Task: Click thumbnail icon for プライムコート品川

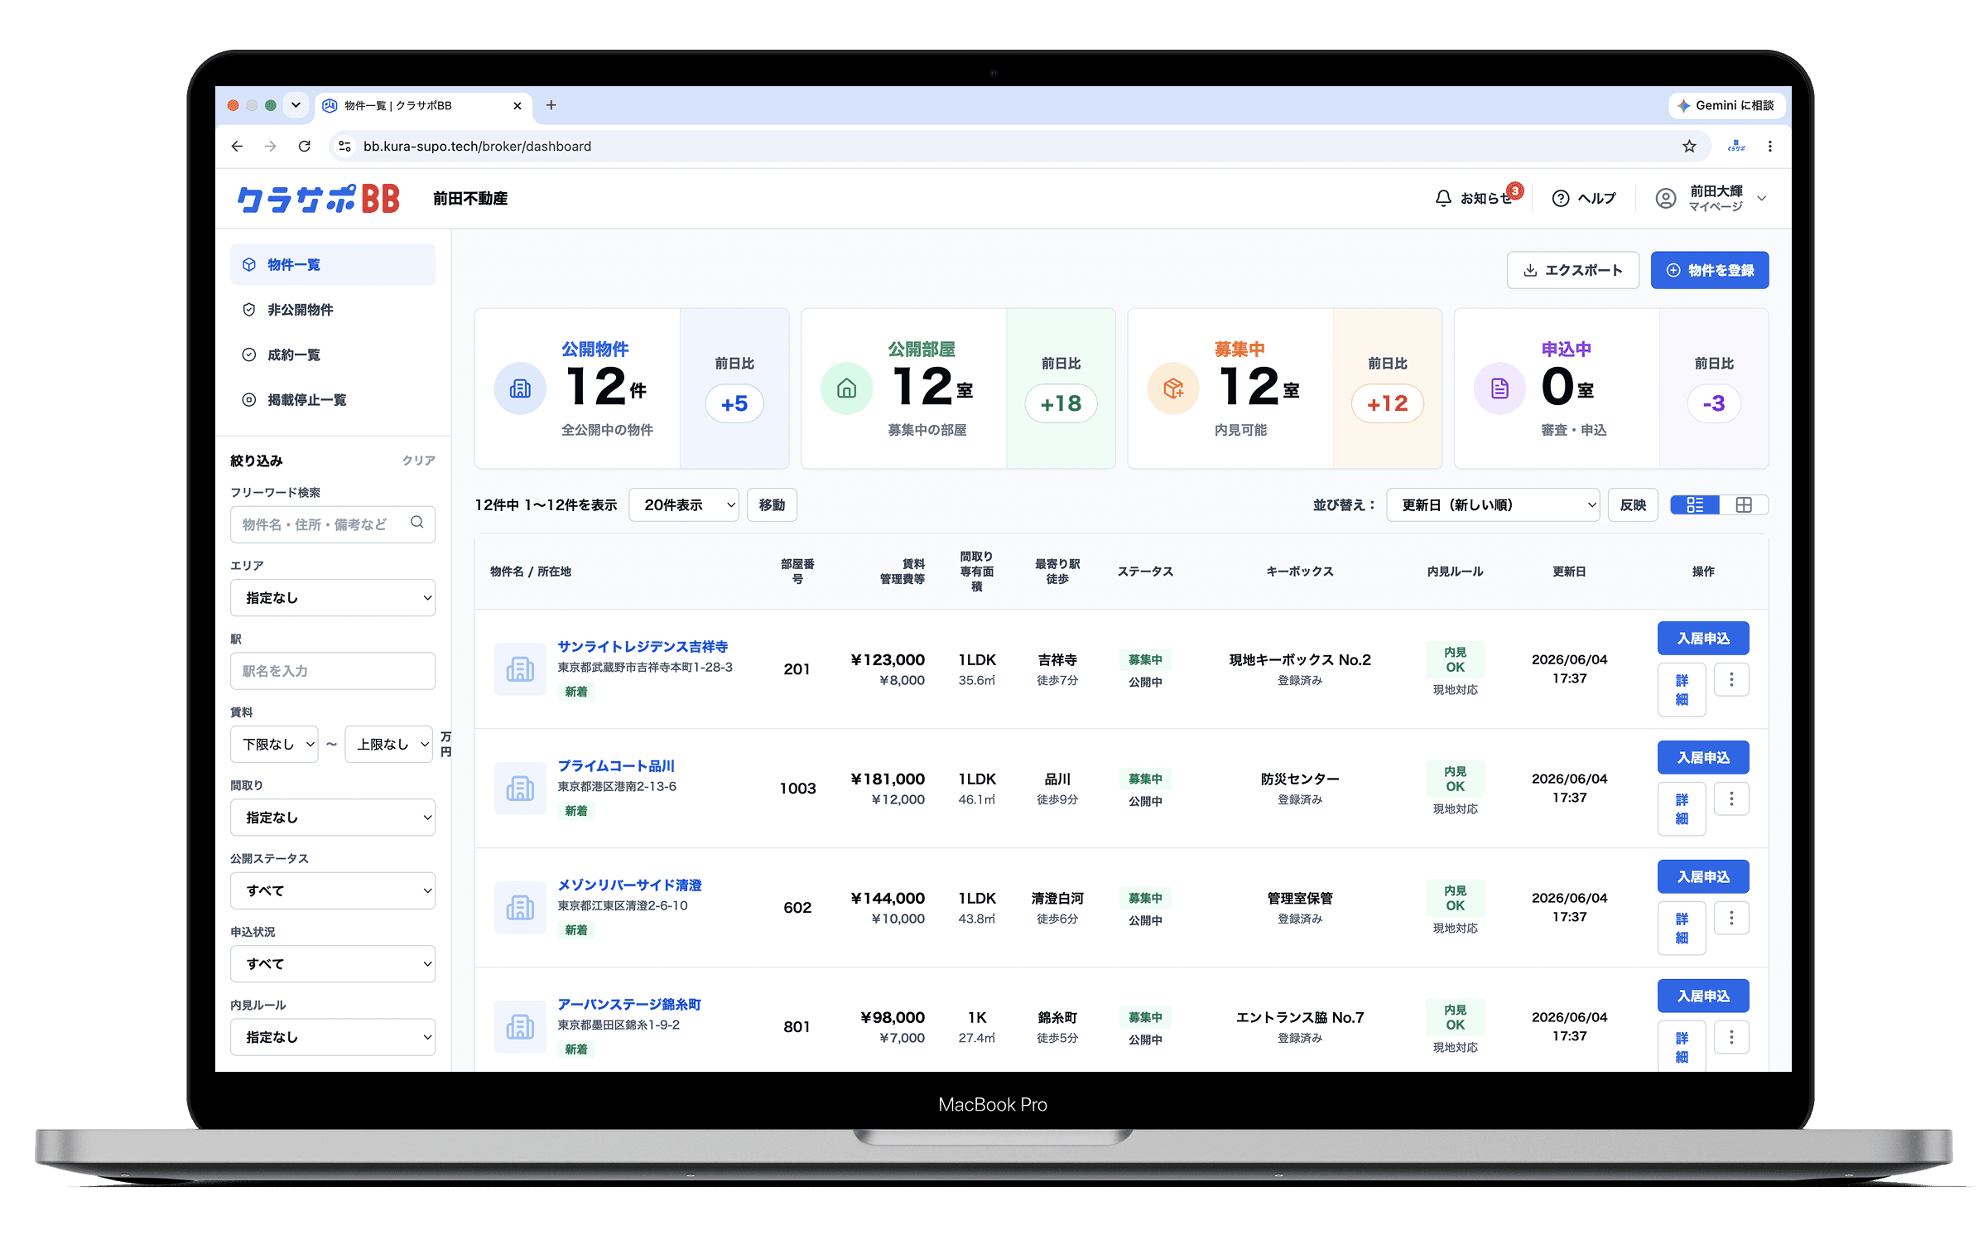Action: pyautogui.click(x=520, y=789)
